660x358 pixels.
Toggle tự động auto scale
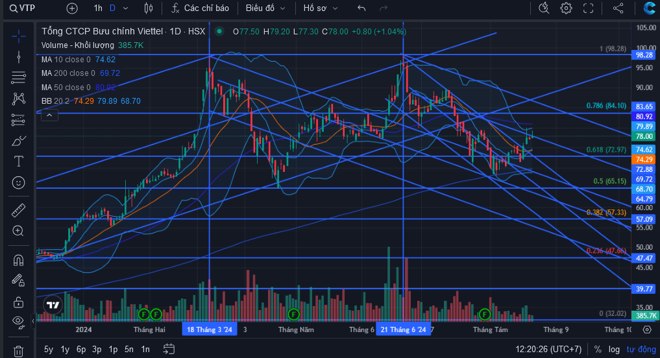point(641,349)
